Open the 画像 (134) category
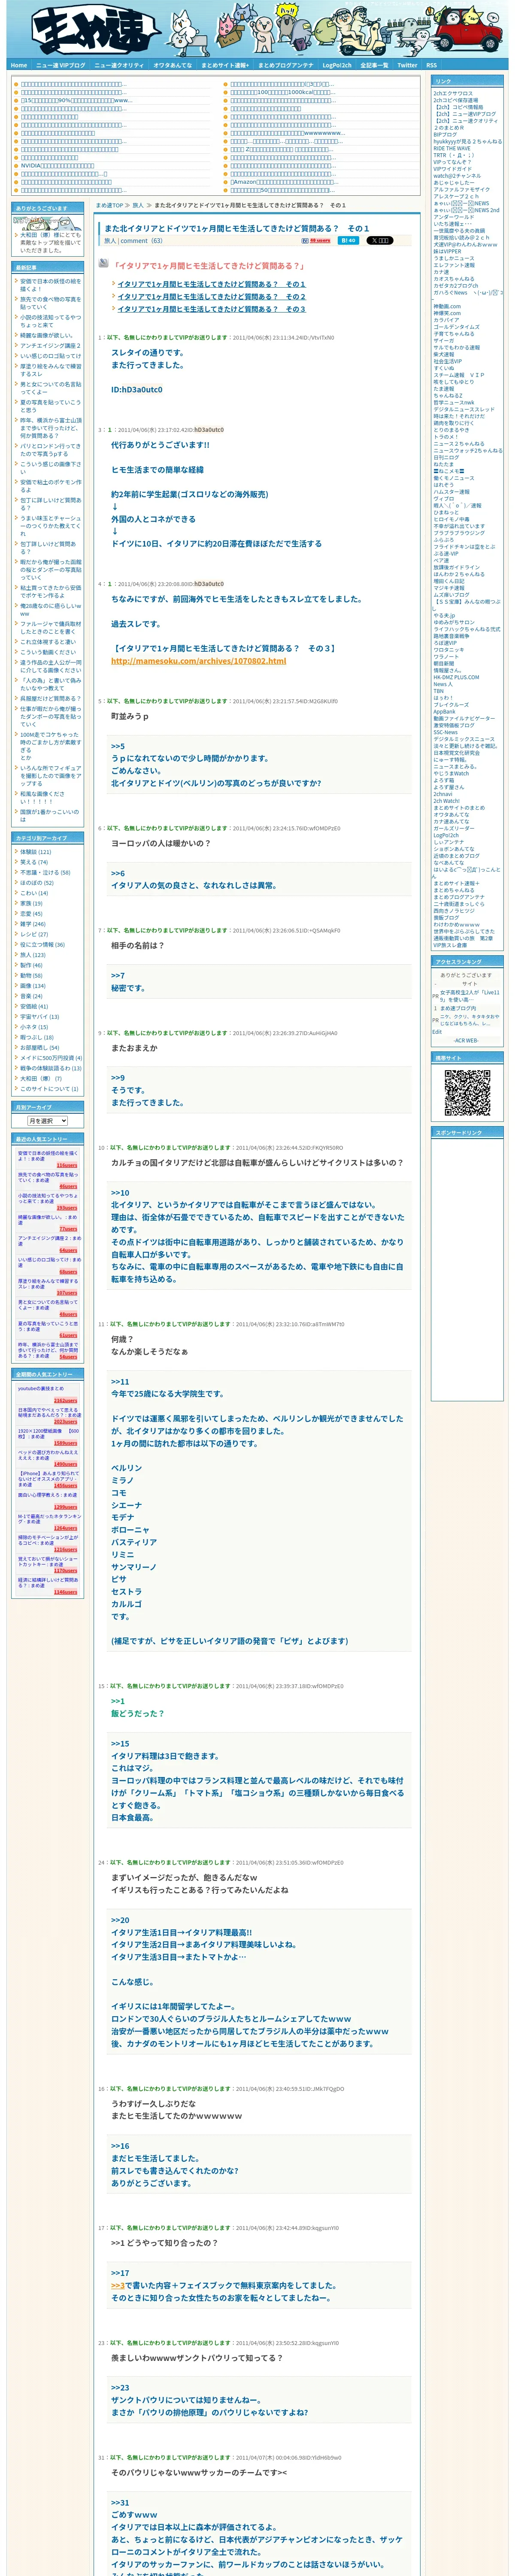The width and height of the screenshot is (515, 2576). point(32,986)
